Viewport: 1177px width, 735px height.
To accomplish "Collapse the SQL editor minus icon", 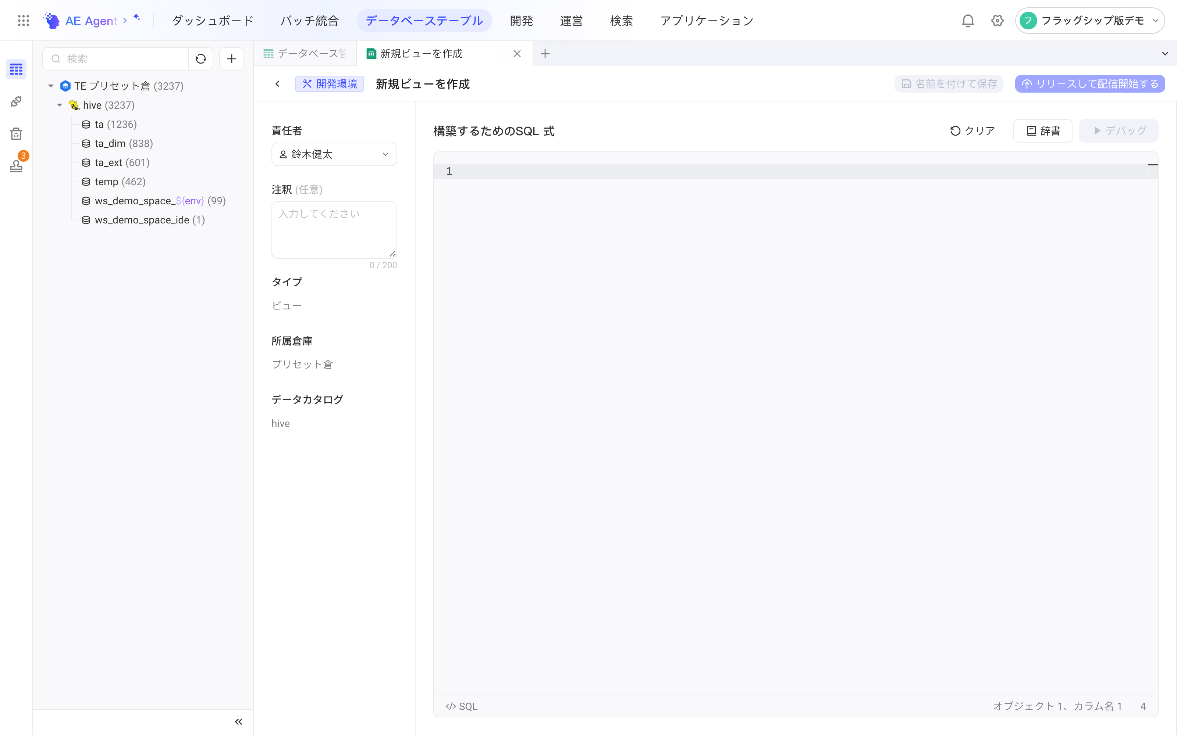I will pos(1153,165).
